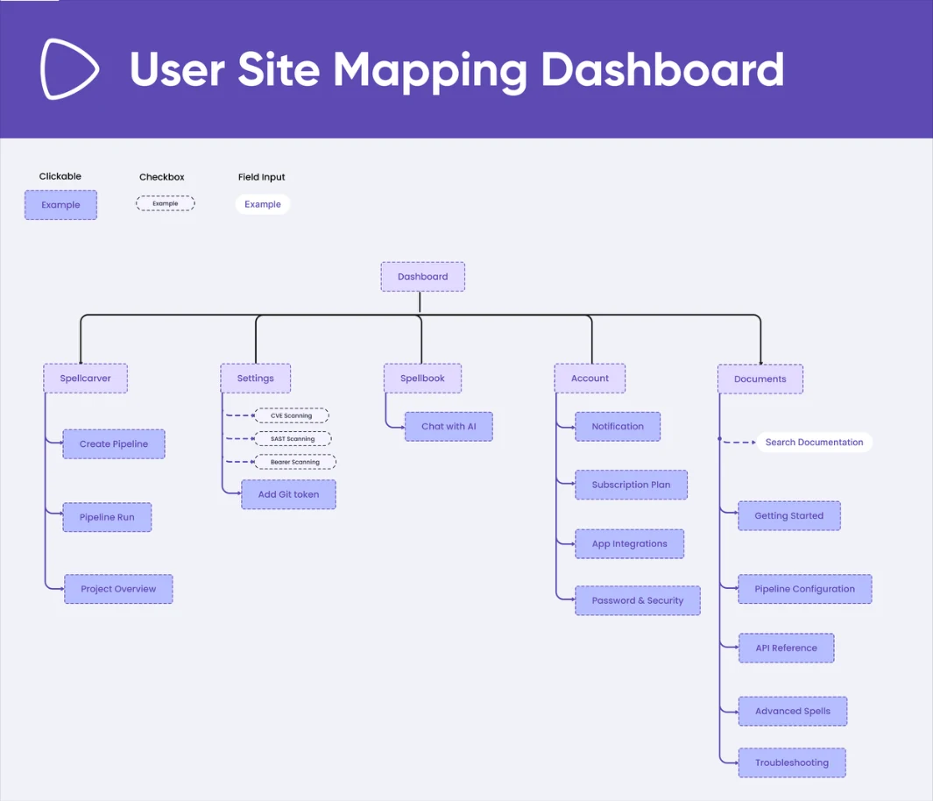Open Chat with AI box
Screen dimensions: 933x801
coord(449,427)
